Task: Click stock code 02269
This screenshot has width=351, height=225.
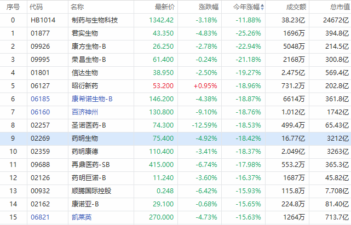Action: tap(41, 139)
